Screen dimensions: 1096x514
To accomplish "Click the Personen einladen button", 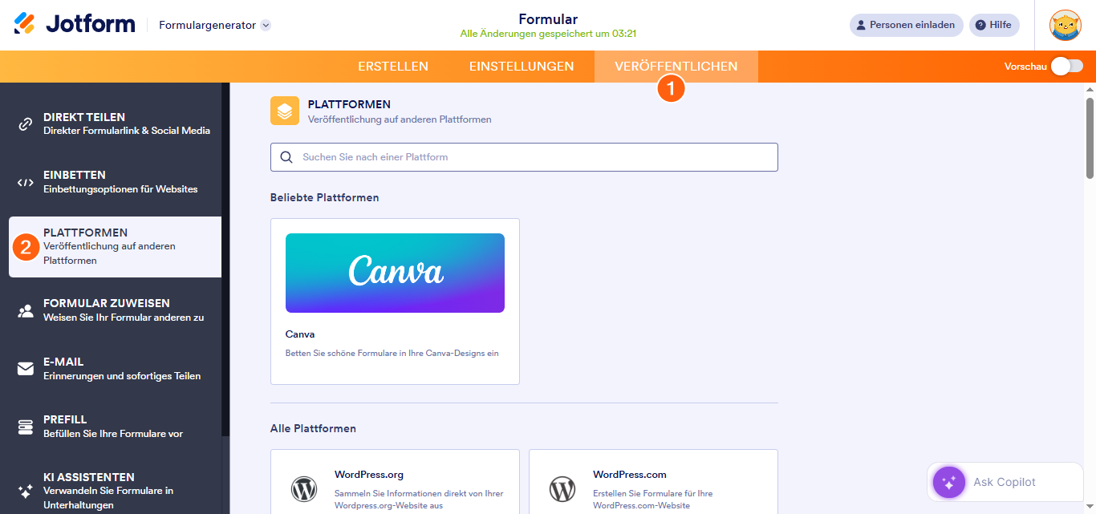I will pos(906,25).
